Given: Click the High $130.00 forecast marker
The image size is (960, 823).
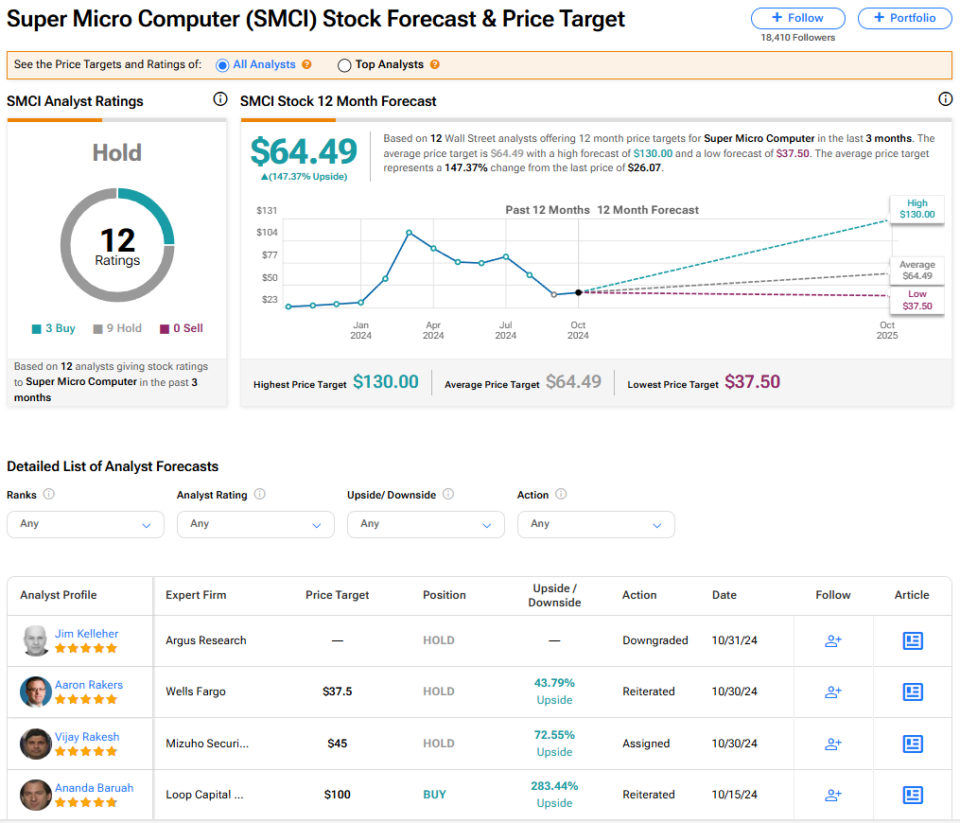Looking at the screenshot, I should click(x=916, y=209).
